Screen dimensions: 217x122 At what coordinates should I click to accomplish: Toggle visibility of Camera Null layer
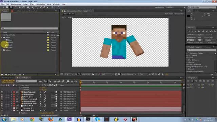[x=2, y=110]
